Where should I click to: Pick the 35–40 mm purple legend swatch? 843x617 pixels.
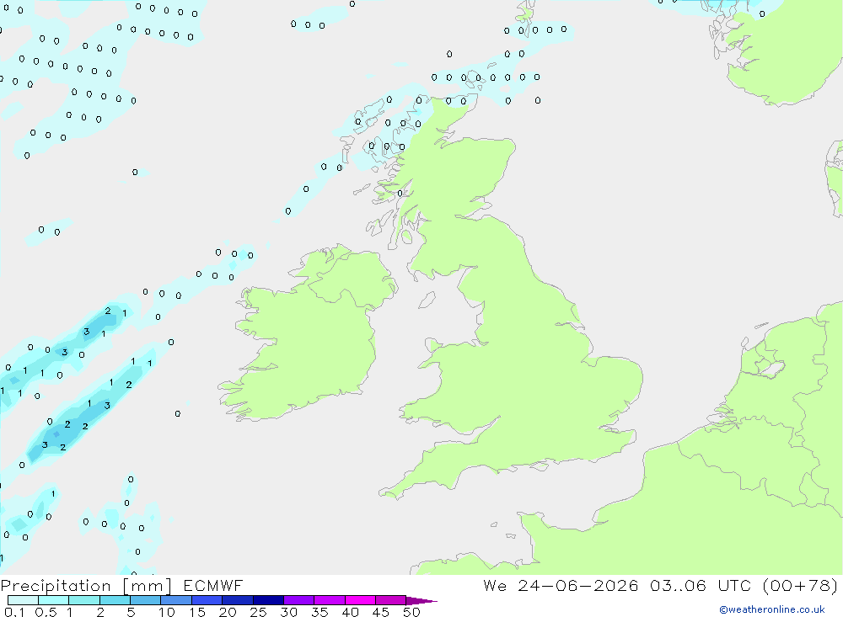point(330,600)
